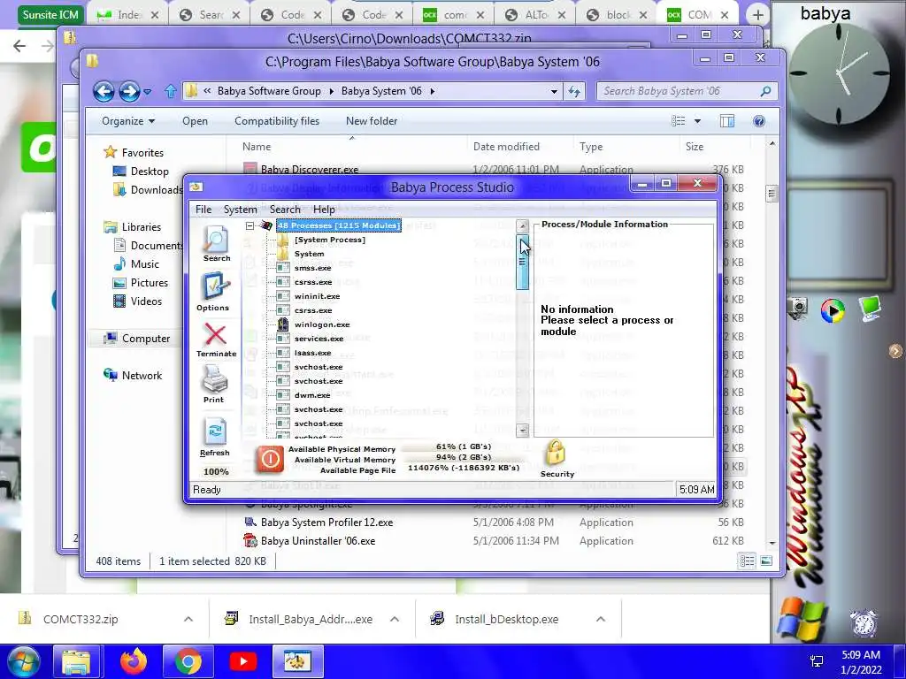Click the Print icon in Process Studio
Image resolution: width=906 pixels, height=679 pixels.
pos(214,384)
